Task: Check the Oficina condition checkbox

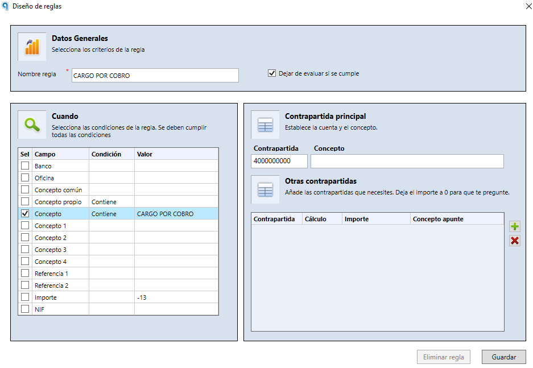Action: [25, 177]
